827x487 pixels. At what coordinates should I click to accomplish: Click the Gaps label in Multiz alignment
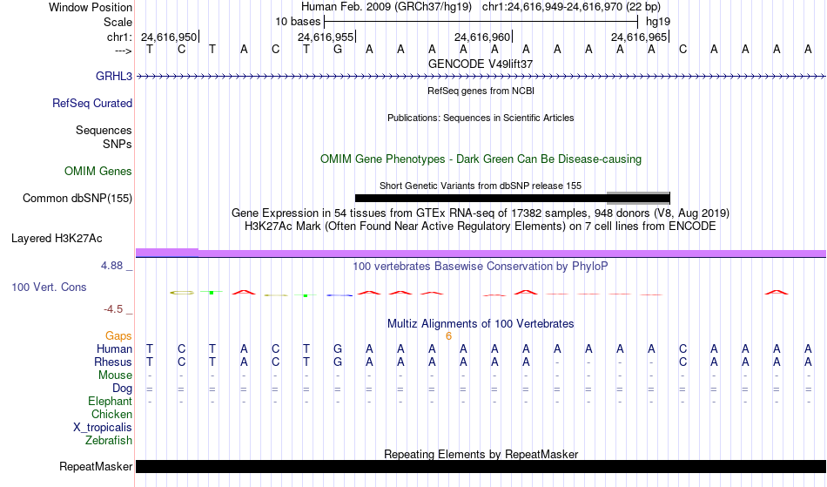(118, 335)
